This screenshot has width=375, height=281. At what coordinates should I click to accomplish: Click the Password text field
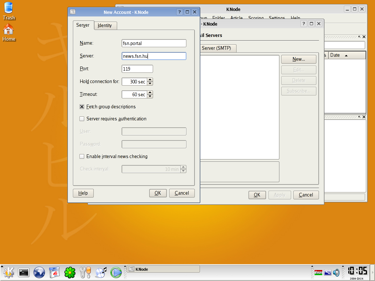(154, 144)
